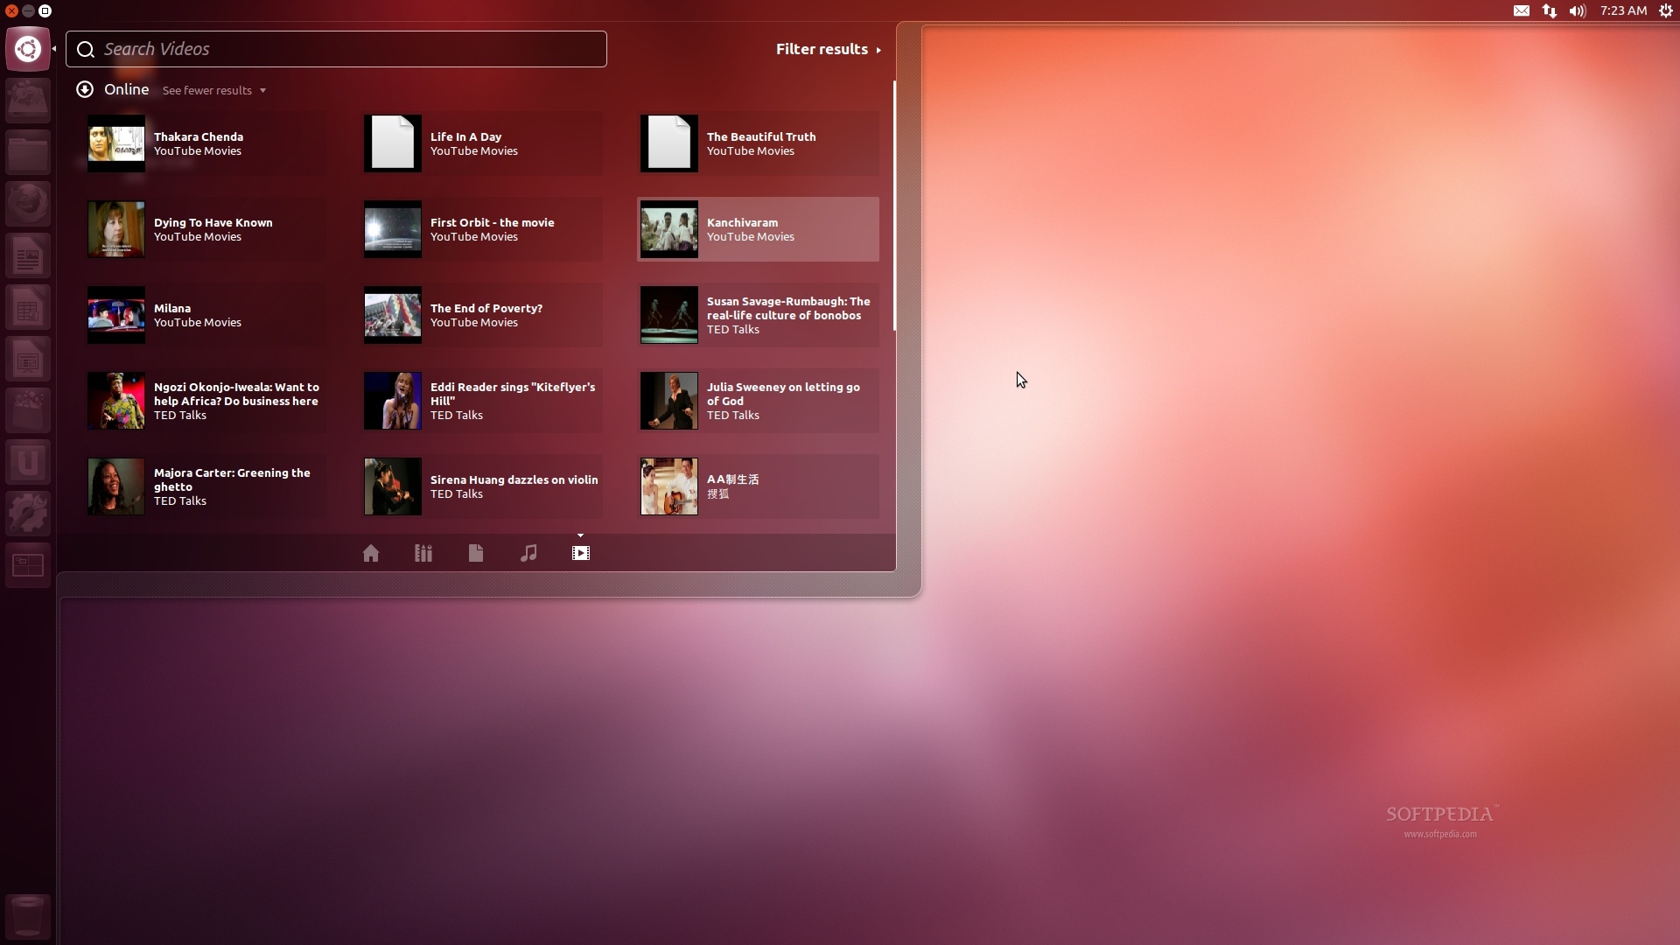Click See fewer results link

coord(213,90)
